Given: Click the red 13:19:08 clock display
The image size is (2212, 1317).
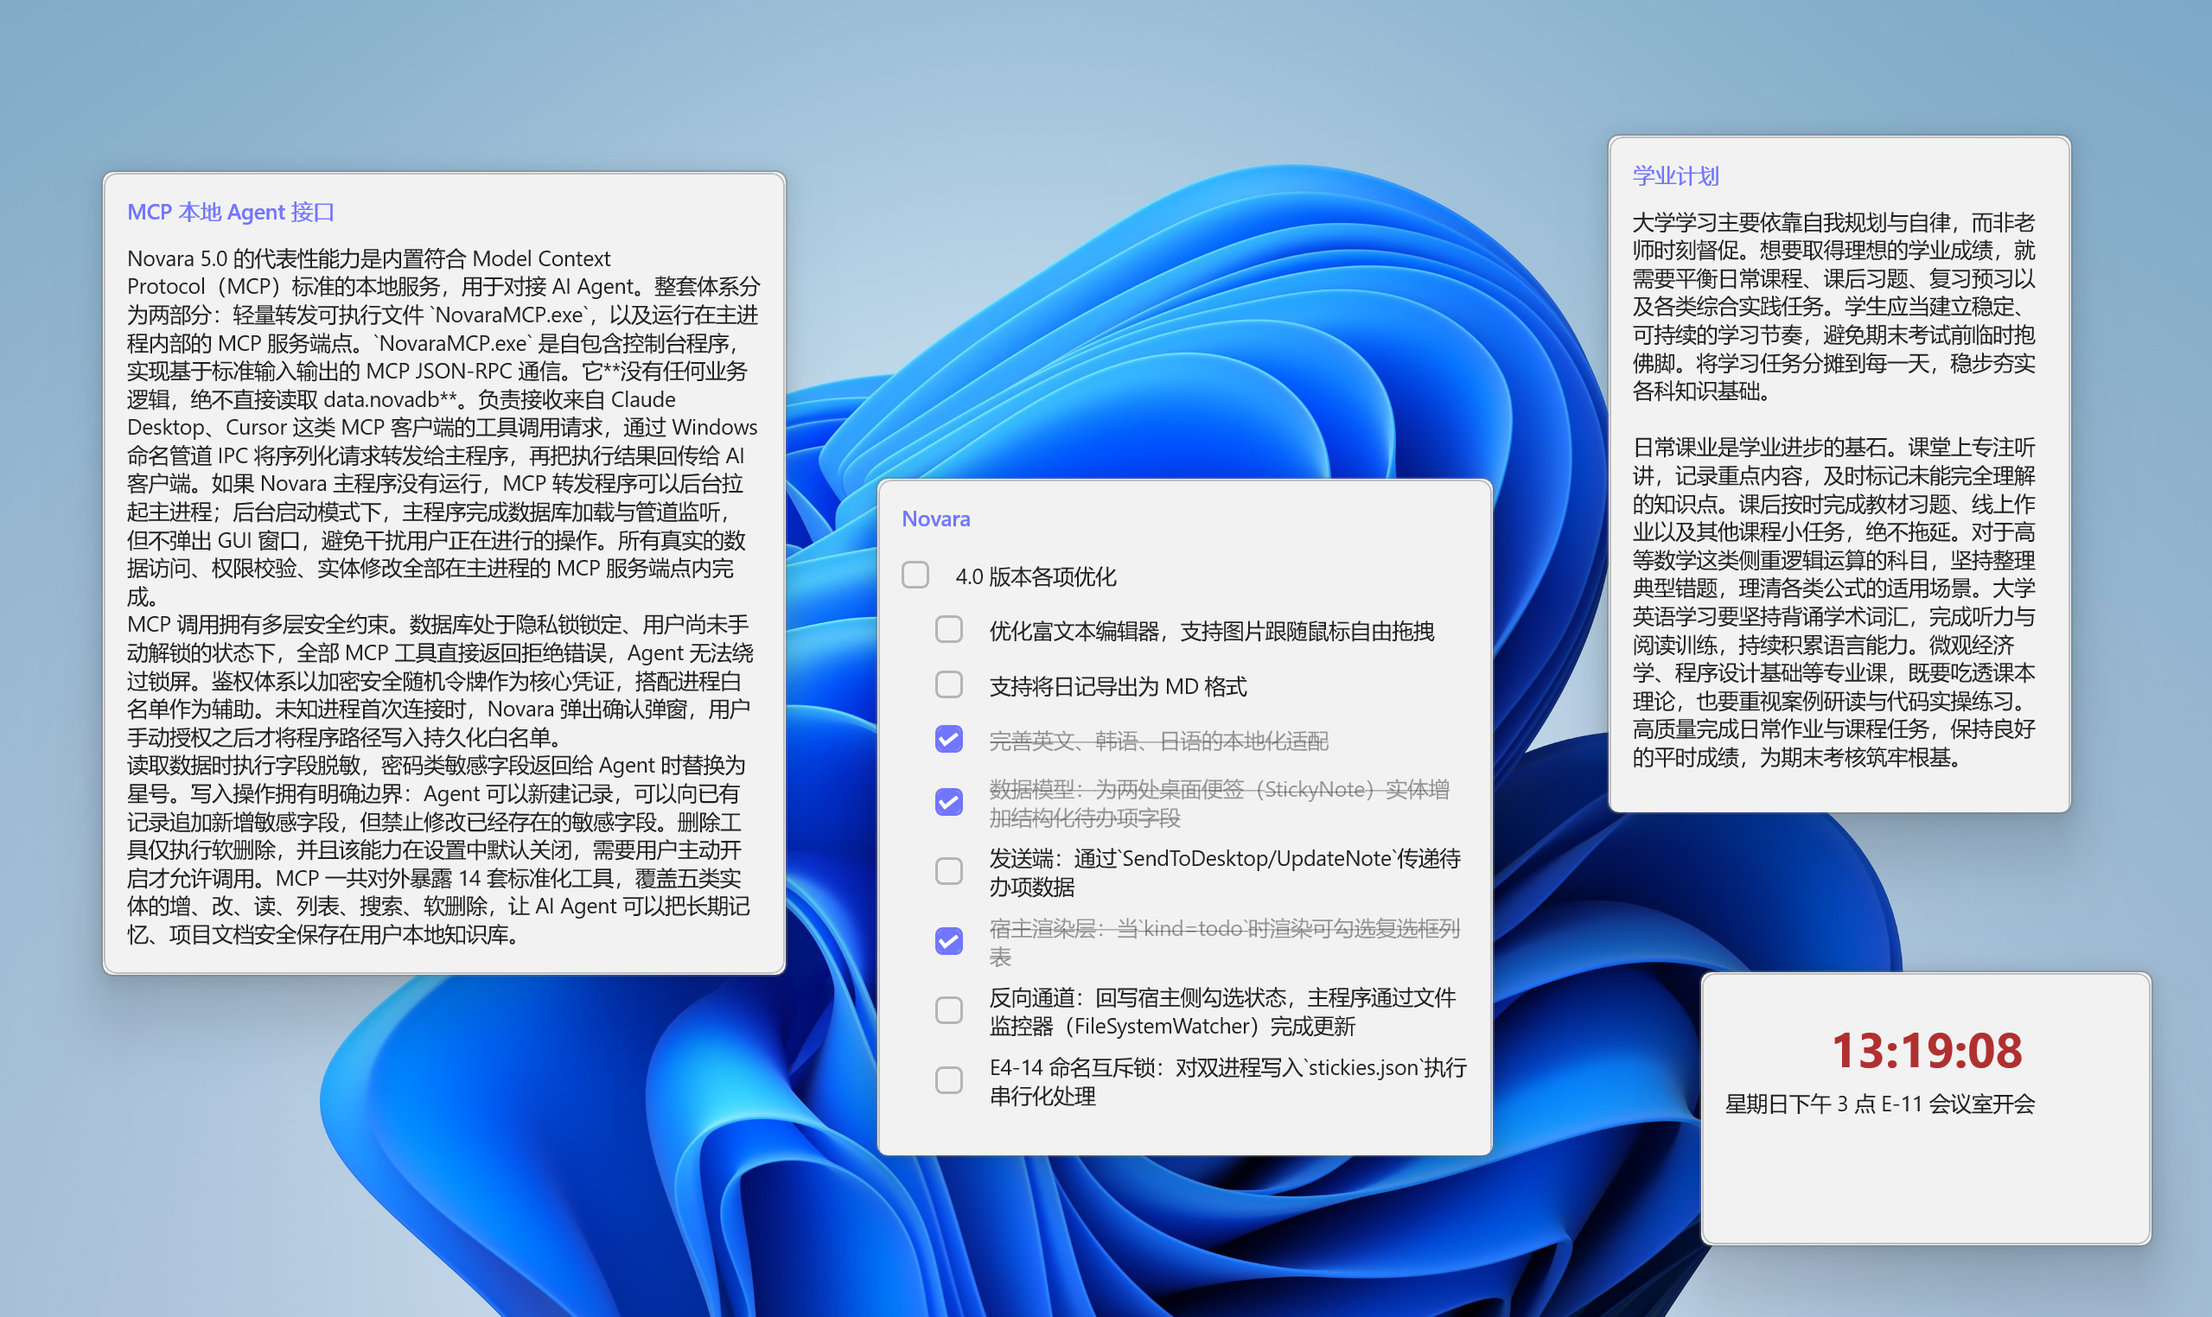Looking at the screenshot, I should tap(1926, 1051).
